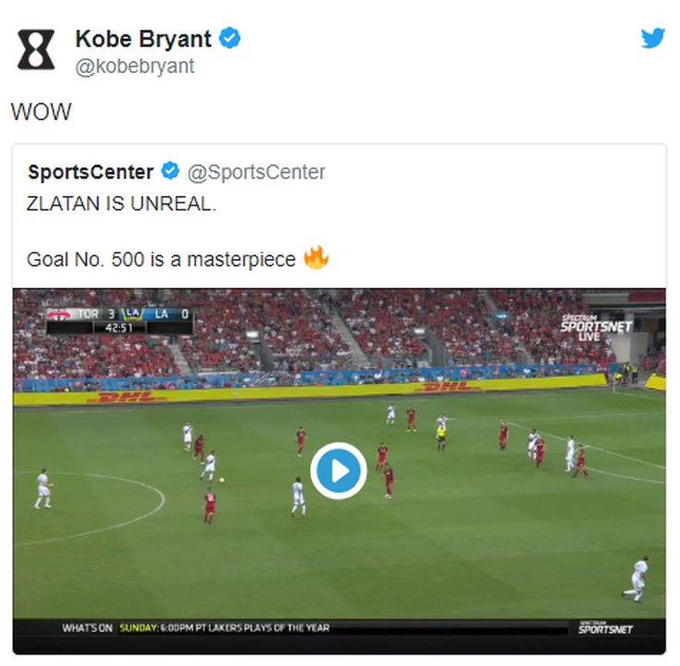Image resolution: width=680 pixels, height=666 pixels.
Task: Click the Goal No. 500 masterpiece line
Action: [x=161, y=259]
